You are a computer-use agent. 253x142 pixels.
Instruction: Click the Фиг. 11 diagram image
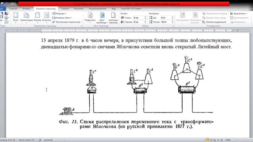(136, 92)
